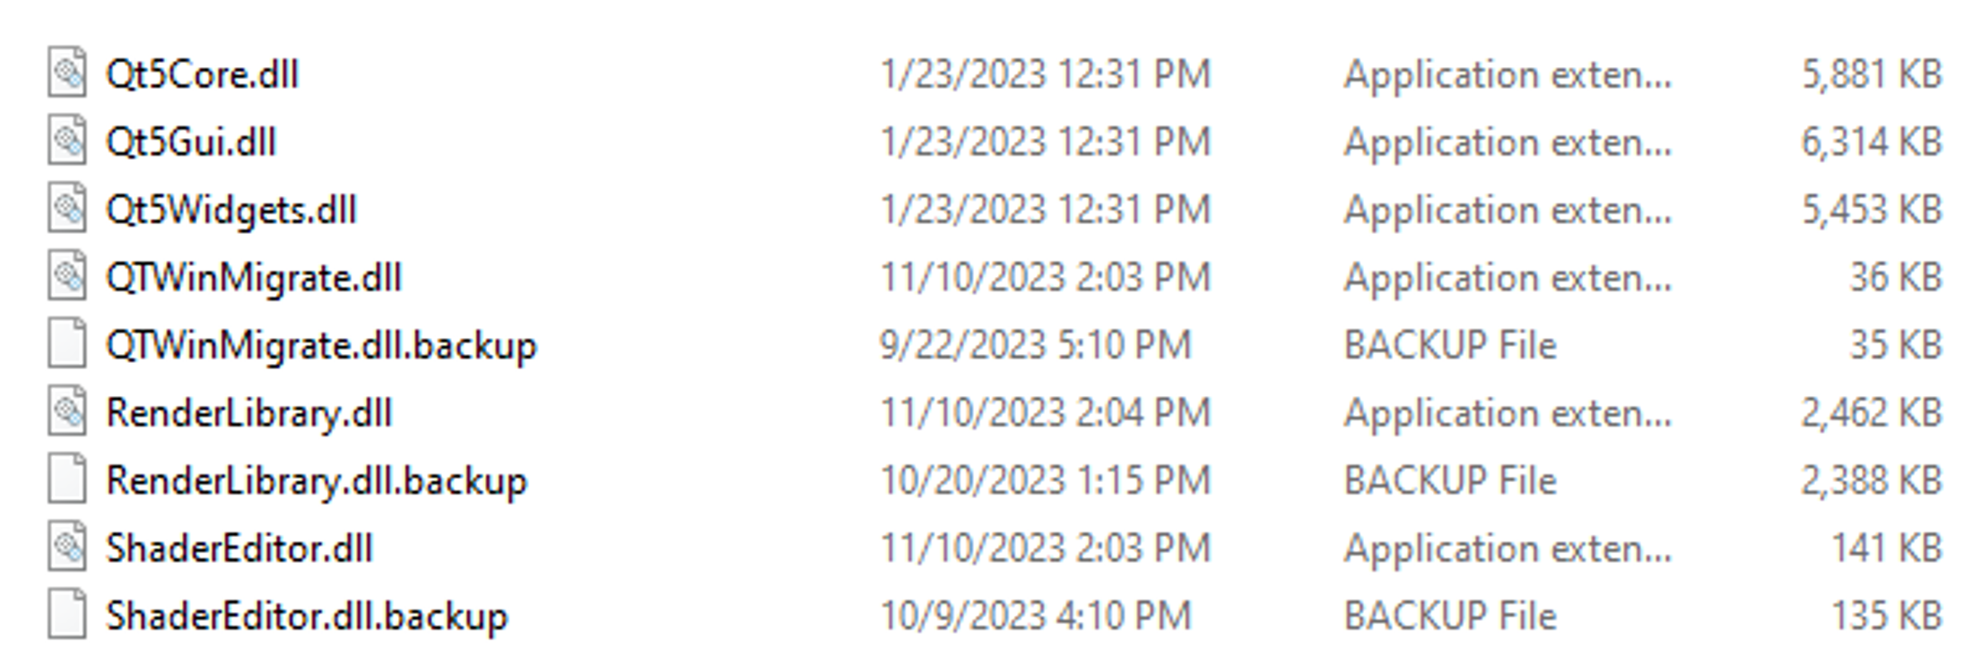Select the Qt5Core.dll file name
This screenshot has width=1981, height=665.
pos(202,74)
